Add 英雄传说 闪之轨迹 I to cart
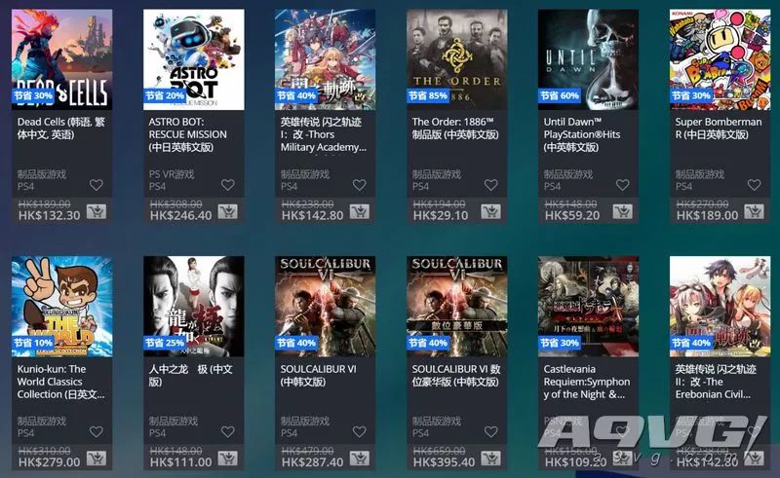The image size is (780, 478). (359, 211)
